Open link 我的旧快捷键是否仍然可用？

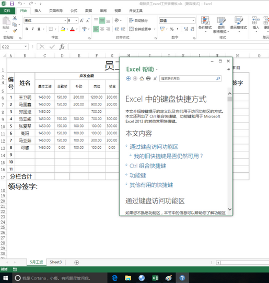click(168, 156)
